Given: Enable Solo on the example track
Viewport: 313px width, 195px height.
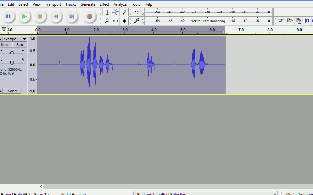Looking at the screenshot, I should (20, 45).
